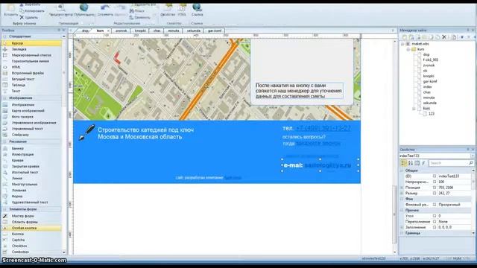Switch to the minuta page tab

coord(174,31)
